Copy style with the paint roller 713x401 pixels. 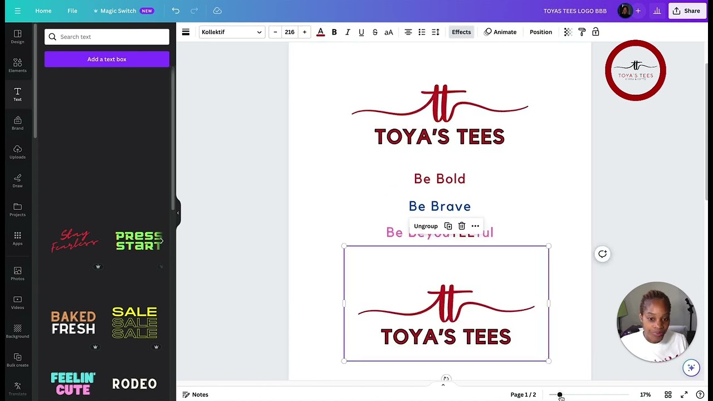point(582,32)
